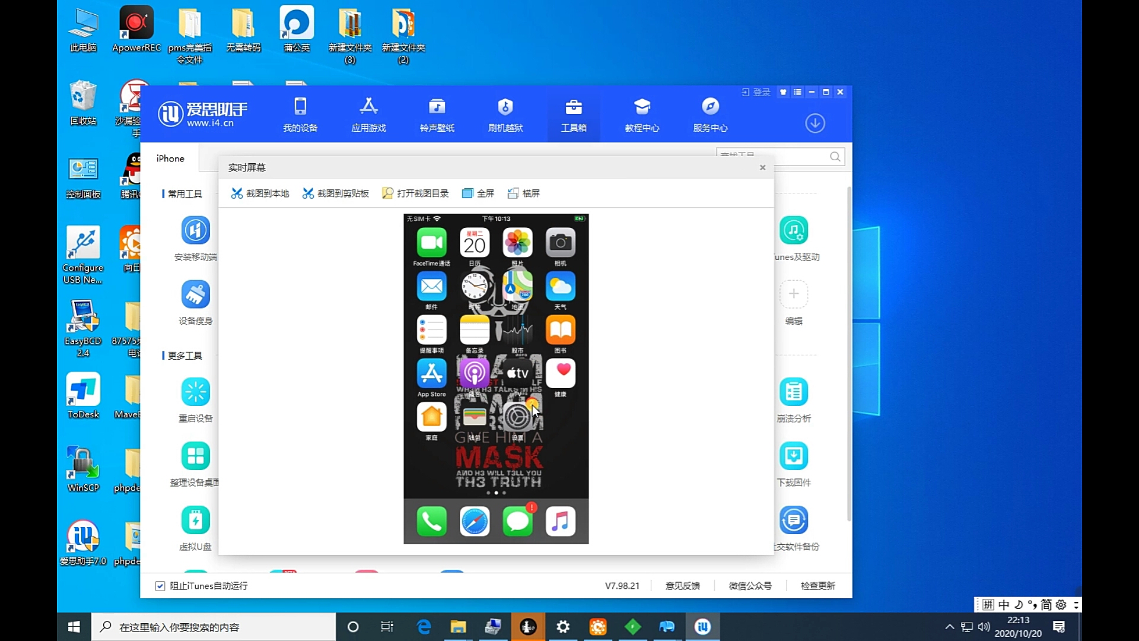Screen dimensions: 1139x641
Task: Click the 整理设备桌面 tool icon
Action: click(196, 456)
